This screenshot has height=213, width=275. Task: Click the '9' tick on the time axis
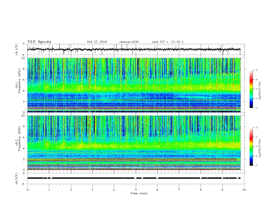click(223, 190)
